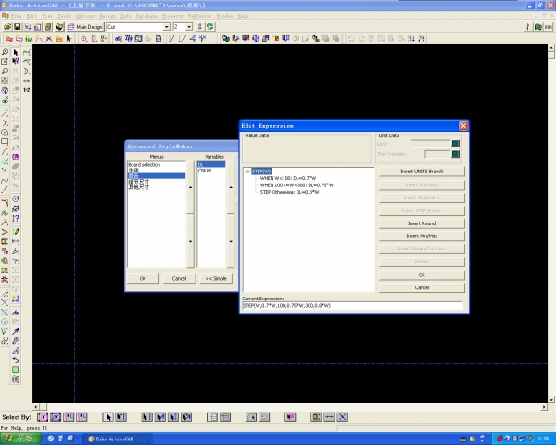Select the arrow pointer tool in left toolbar
Image resolution: width=556 pixels, height=445 pixels.
tap(16, 52)
